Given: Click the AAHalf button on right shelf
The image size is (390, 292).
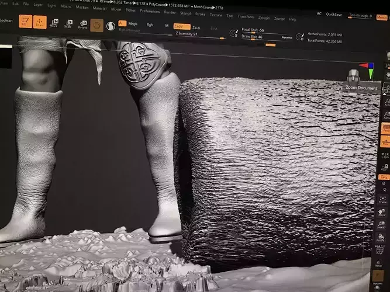Looking at the screenshot, I should [x=386, y=115].
